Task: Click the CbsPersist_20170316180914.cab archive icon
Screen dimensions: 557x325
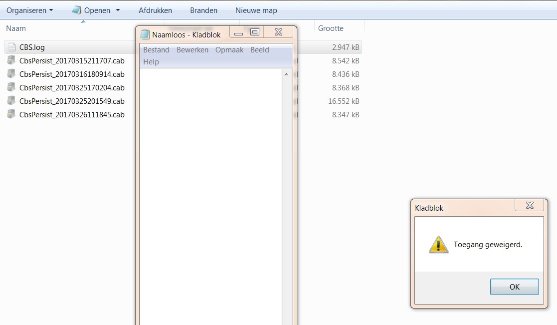Action: coord(11,74)
